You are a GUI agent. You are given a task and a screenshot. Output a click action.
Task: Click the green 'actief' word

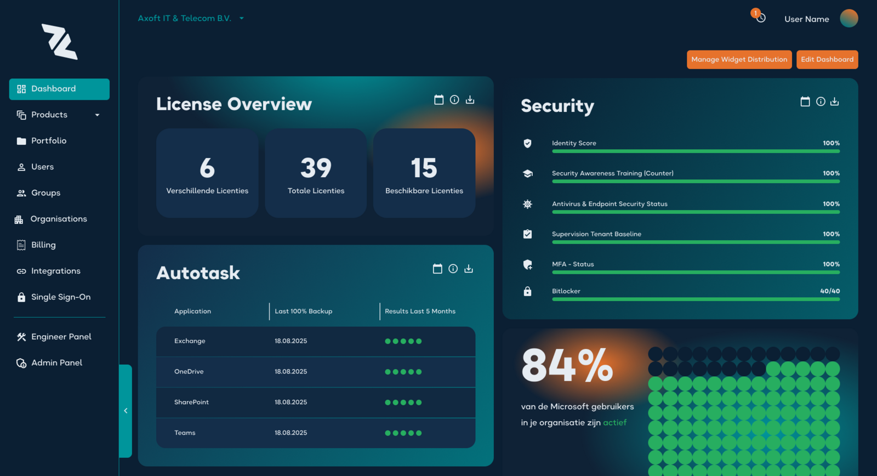click(614, 423)
